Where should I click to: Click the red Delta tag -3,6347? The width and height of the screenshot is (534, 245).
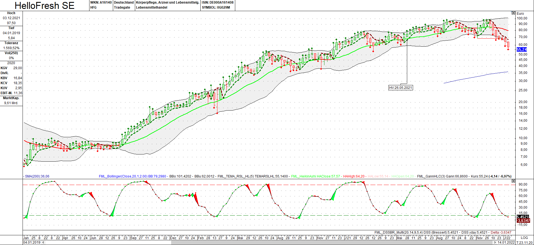[x=523, y=221]
